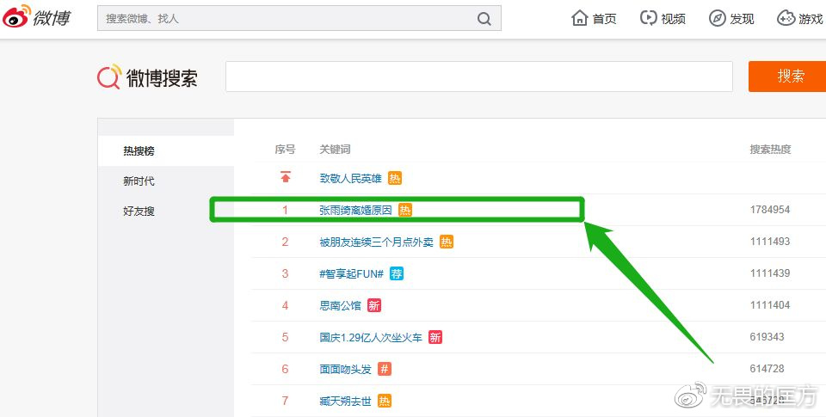
Task: Open 发现 discover in the top navigation
Action: (x=731, y=18)
